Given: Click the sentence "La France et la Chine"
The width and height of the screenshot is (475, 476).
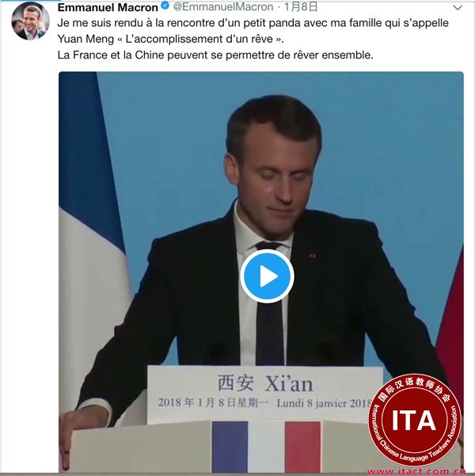Looking at the screenshot, I should coord(215,55).
